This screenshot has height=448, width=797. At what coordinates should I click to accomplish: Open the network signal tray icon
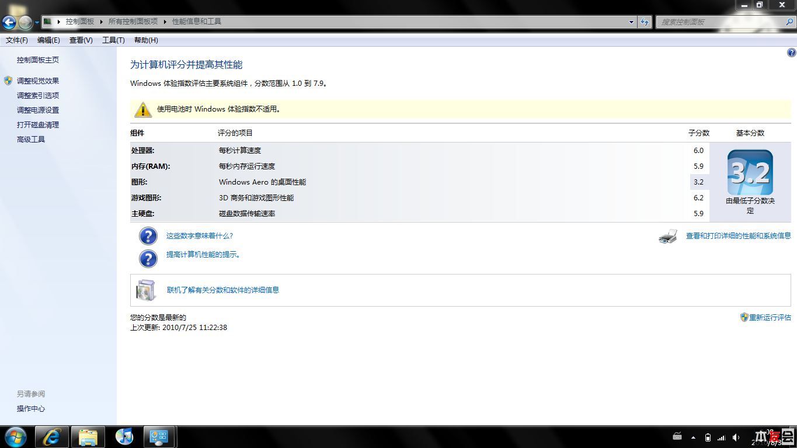pyautogui.click(x=722, y=437)
